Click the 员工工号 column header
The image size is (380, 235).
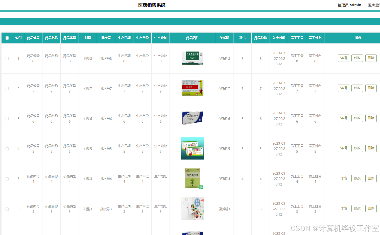[x=297, y=38]
